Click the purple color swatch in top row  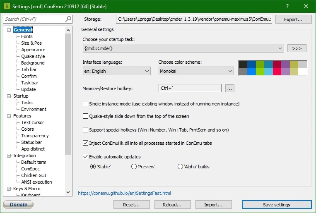[286, 64]
